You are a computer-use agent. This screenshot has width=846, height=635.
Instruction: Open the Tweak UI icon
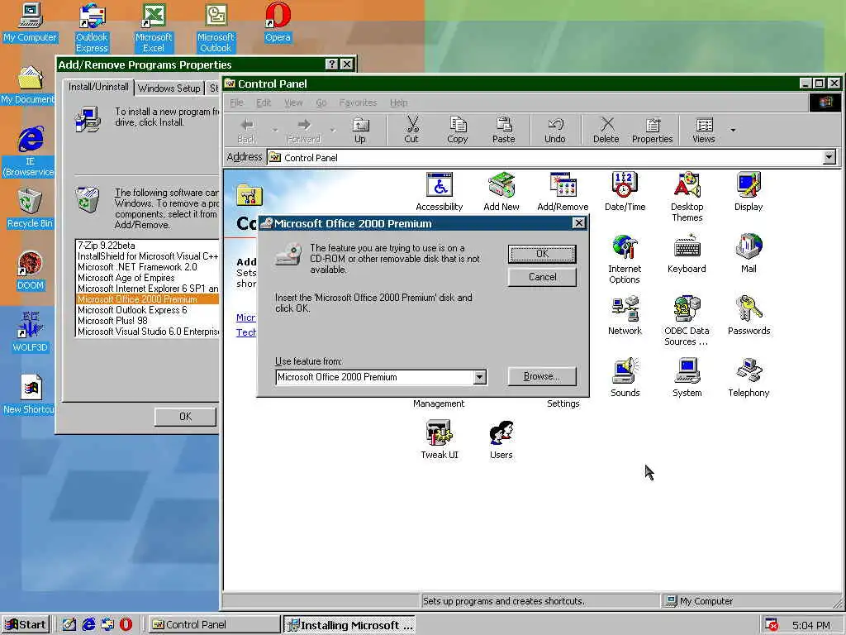click(440, 440)
